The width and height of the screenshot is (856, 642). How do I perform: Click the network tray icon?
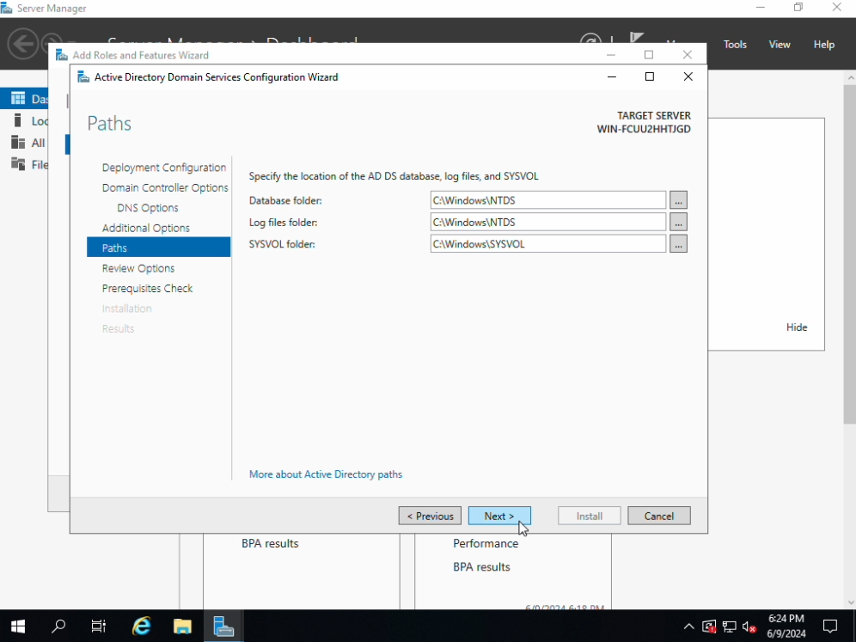pyautogui.click(x=729, y=627)
